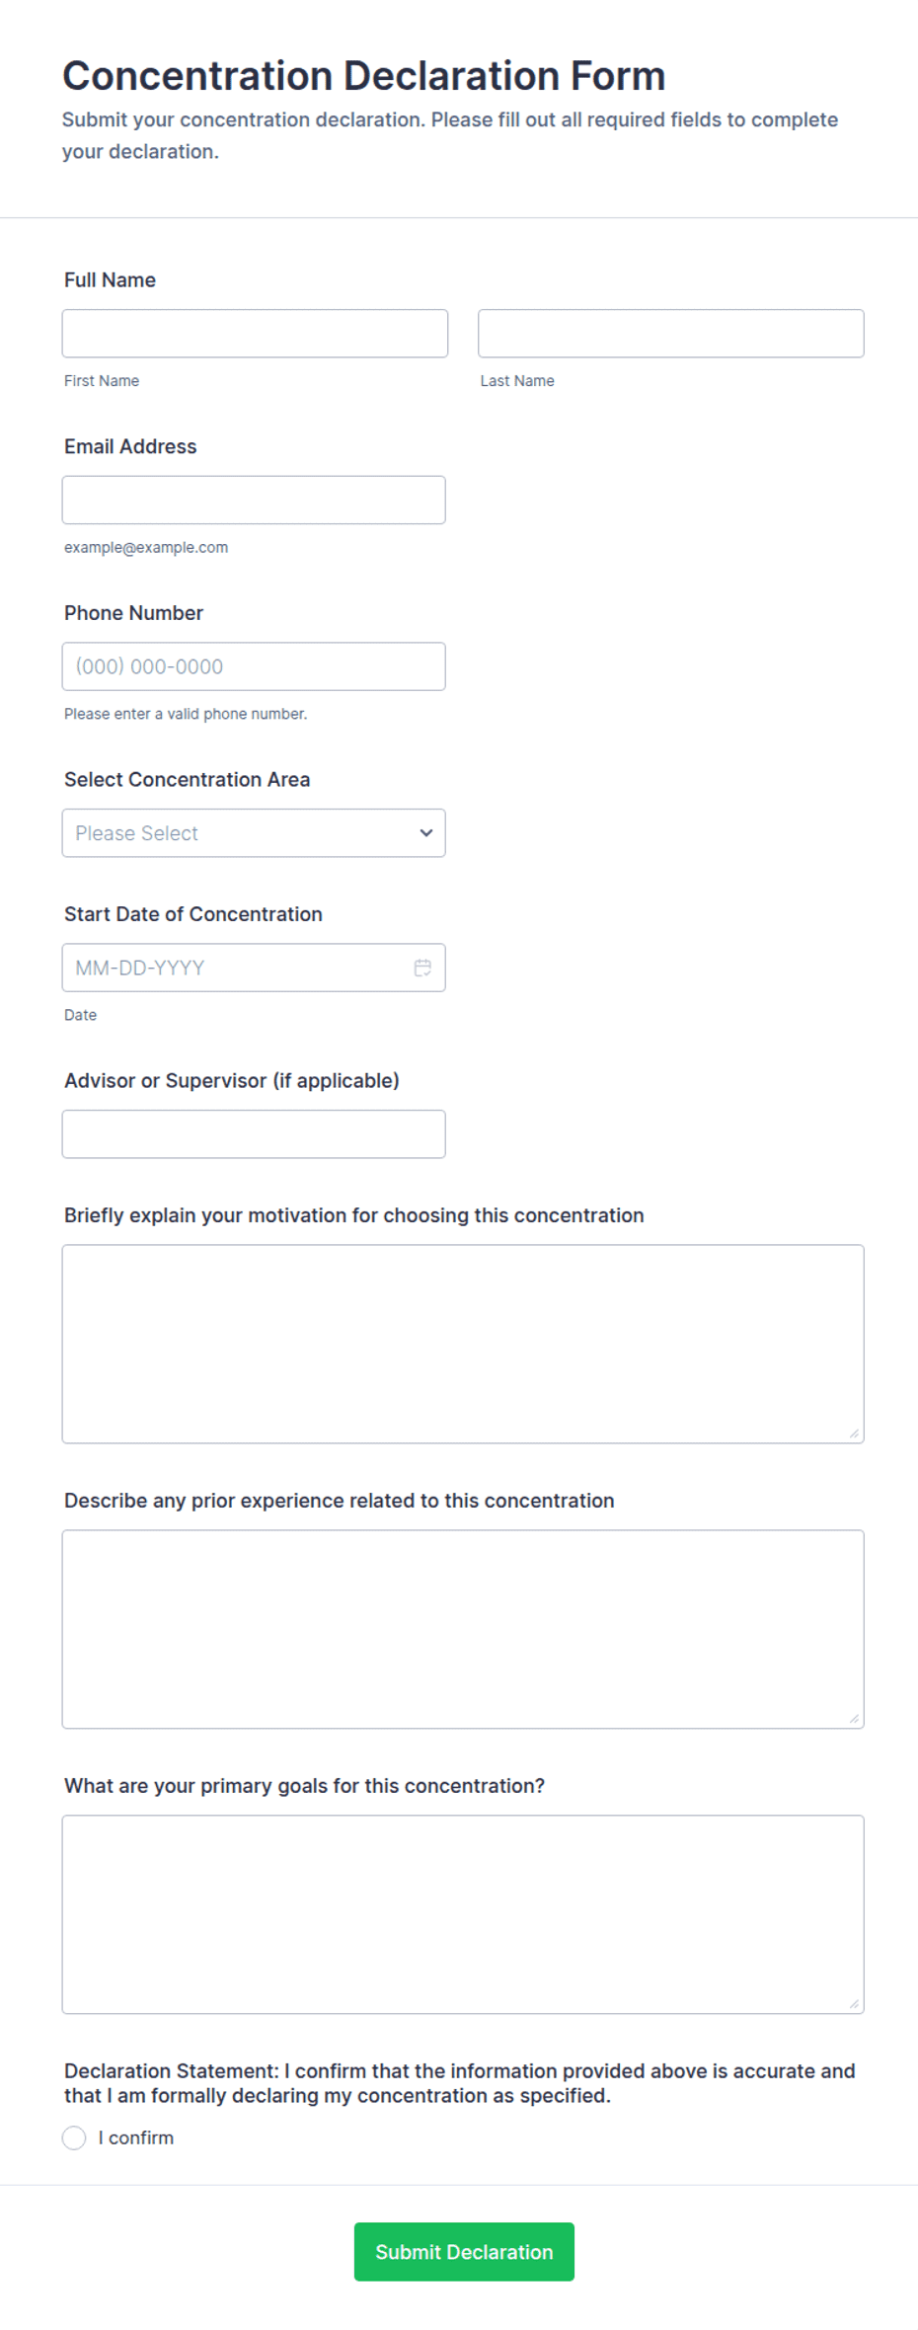Click the MM-DD-YYYY start date field
The height and width of the screenshot is (2330, 918).
click(x=254, y=968)
